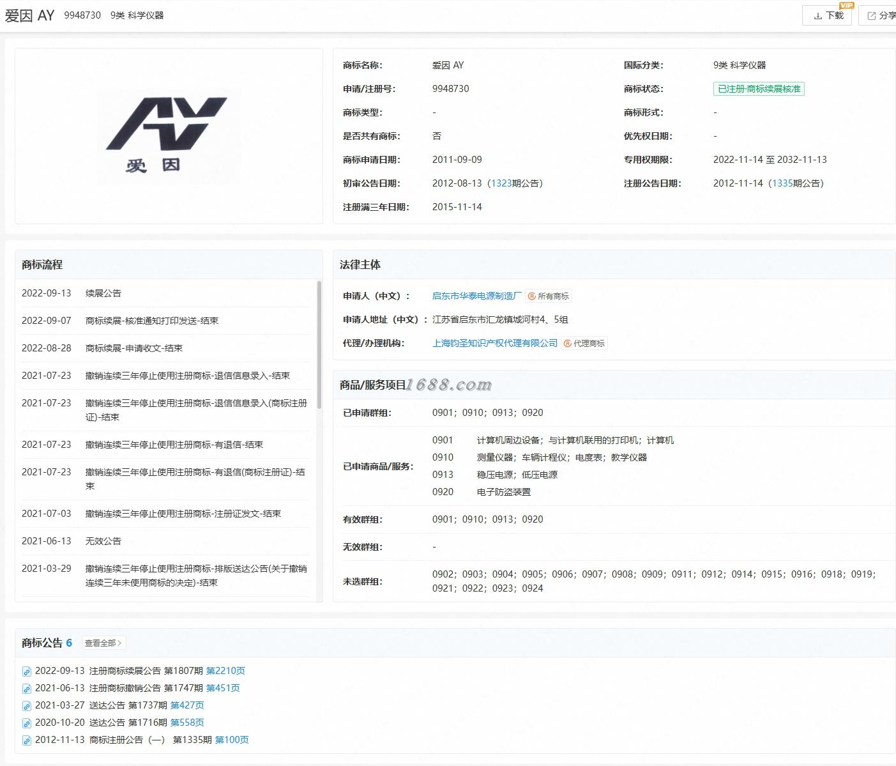Screen dimensions: 896x766
Task: Open the 第427页 page link
Action: coord(187,705)
